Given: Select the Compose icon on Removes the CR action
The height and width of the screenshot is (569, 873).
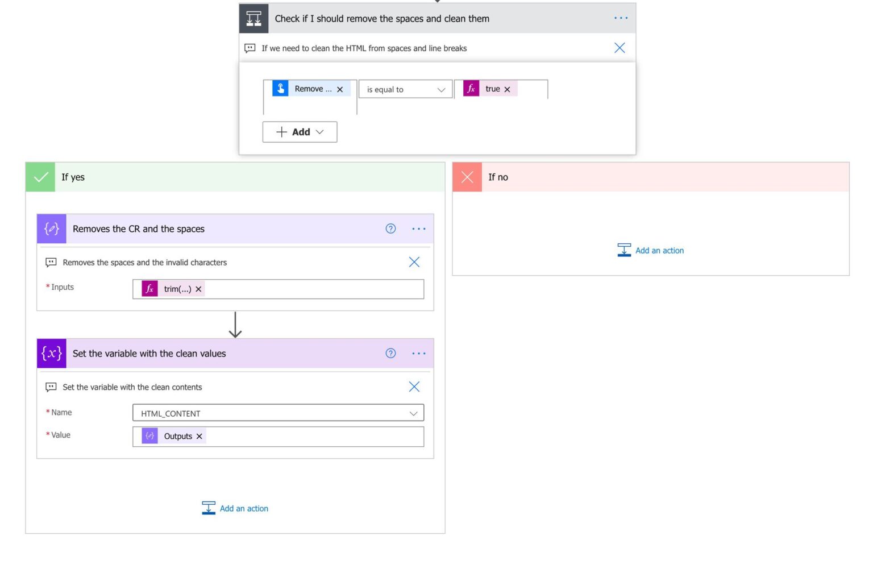Looking at the screenshot, I should click(51, 229).
